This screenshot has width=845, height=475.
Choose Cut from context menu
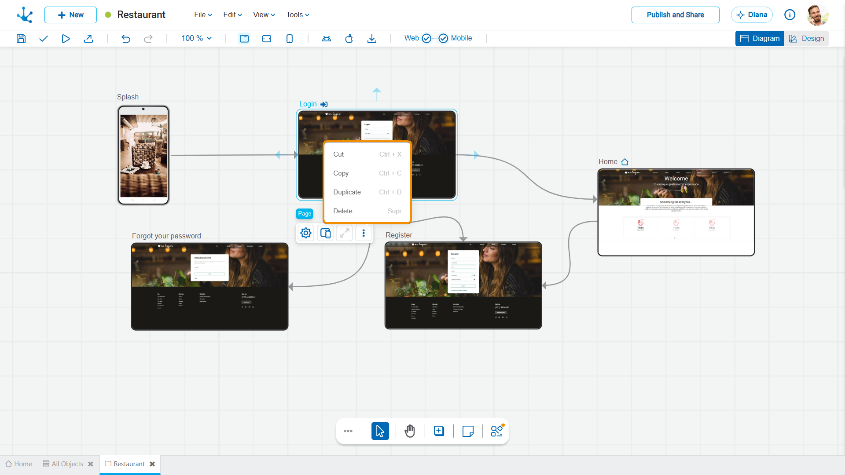coord(367,154)
